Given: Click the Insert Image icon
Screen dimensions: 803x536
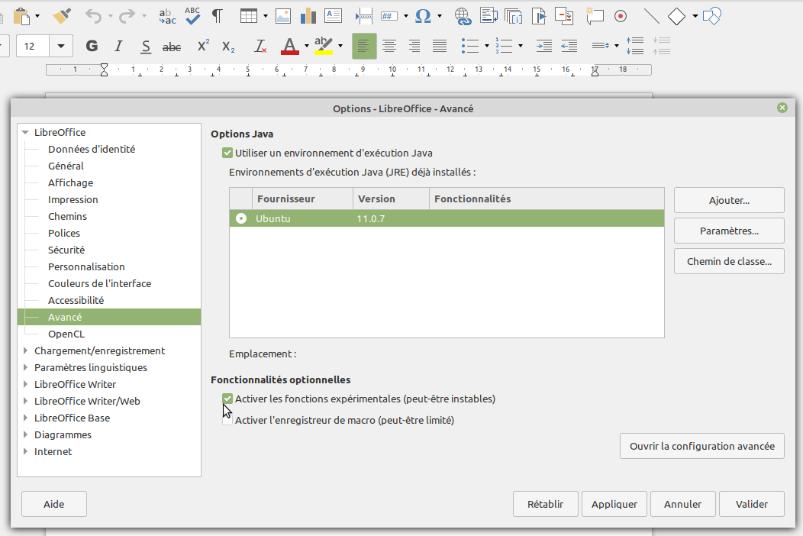Looking at the screenshot, I should click(x=283, y=15).
